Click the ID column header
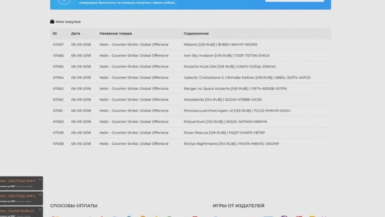Image resolution: width=385 pixels, height=217 pixels. click(x=54, y=33)
